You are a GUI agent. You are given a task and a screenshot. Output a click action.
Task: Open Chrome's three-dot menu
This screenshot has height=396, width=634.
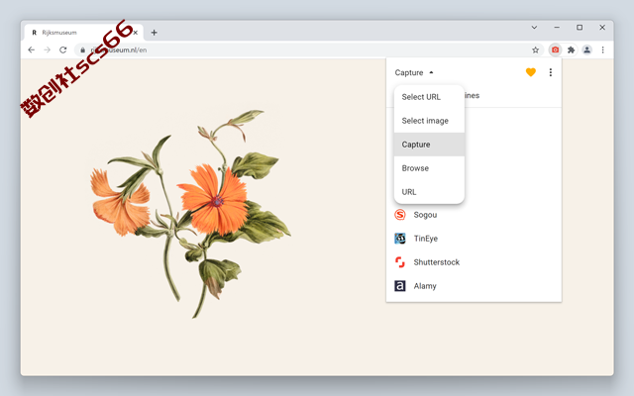coord(602,49)
